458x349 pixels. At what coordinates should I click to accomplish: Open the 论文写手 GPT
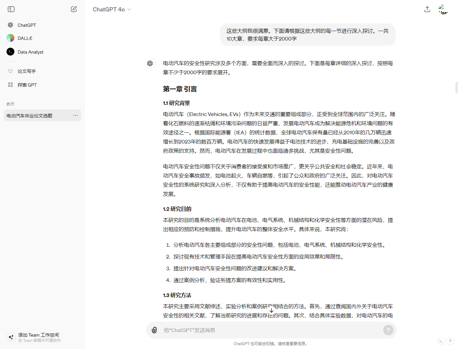coord(27,71)
